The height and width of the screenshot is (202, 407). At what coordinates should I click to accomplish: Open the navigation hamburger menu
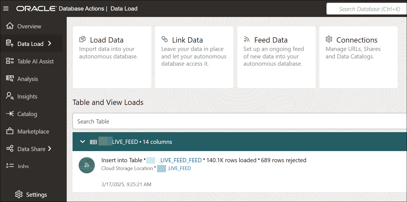click(6, 8)
